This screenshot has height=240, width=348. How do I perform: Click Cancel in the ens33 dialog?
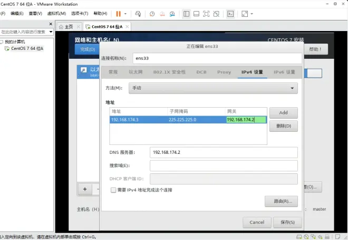coord(257,222)
